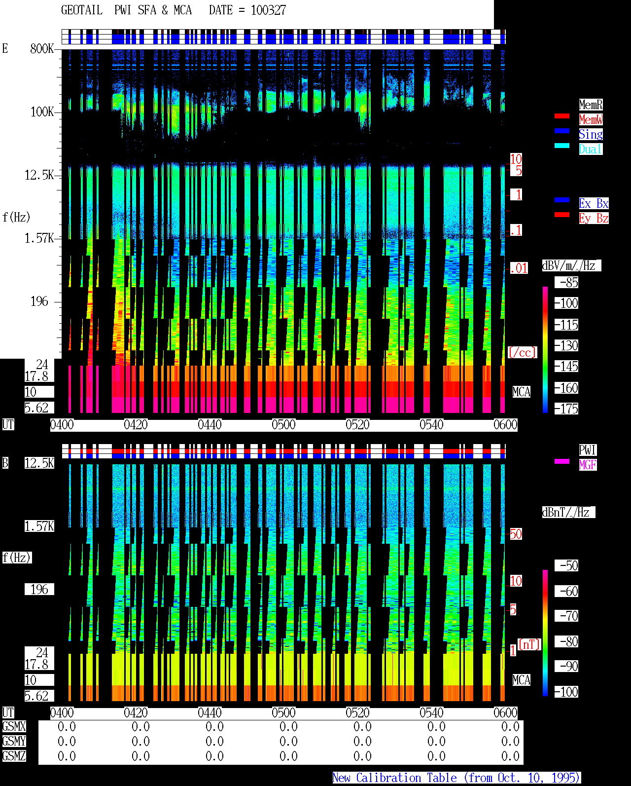Click the magenta MGF legend swatch
Image resolution: width=631 pixels, height=786 pixels.
(562, 461)
